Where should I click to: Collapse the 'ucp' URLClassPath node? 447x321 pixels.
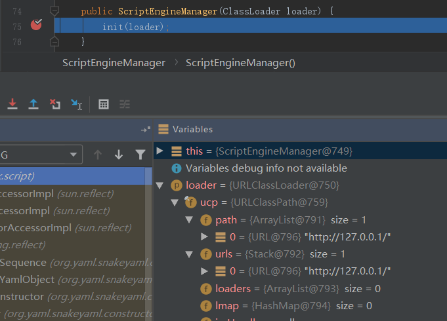[174, 202]
